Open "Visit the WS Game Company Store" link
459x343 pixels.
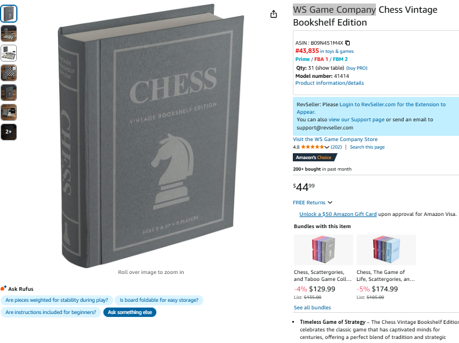tap(335, 139)
